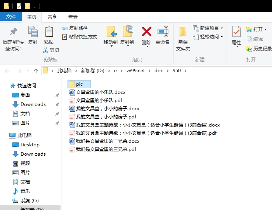This screenshot has width=272, height=210.
Task: Open the Move to menu
Action: 111,36
